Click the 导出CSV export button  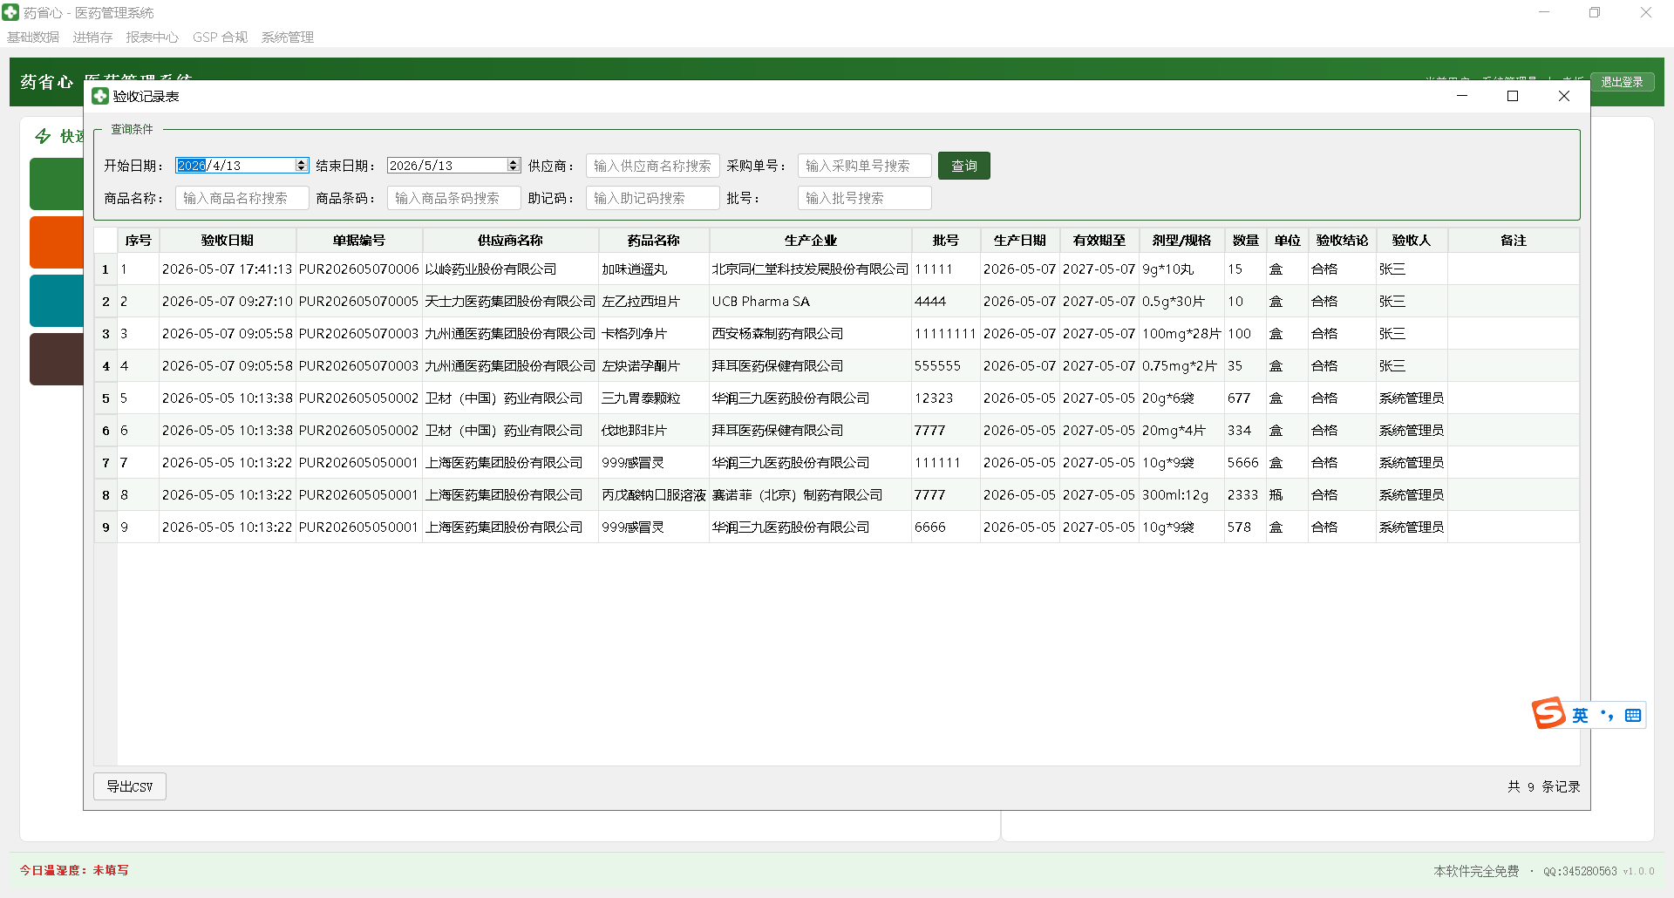(x=130, y=786)
